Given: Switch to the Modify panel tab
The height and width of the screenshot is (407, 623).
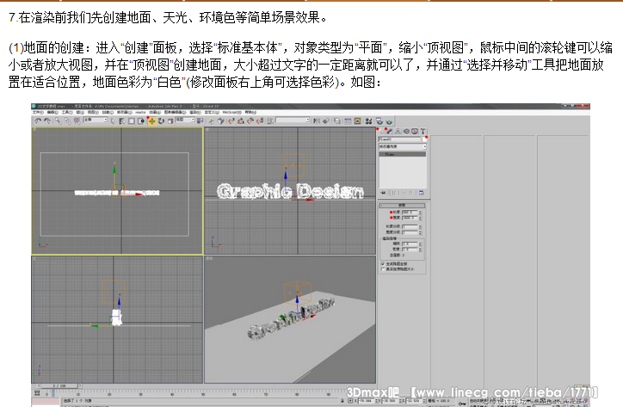Looking at the screenshot, I should pos(390,131).
